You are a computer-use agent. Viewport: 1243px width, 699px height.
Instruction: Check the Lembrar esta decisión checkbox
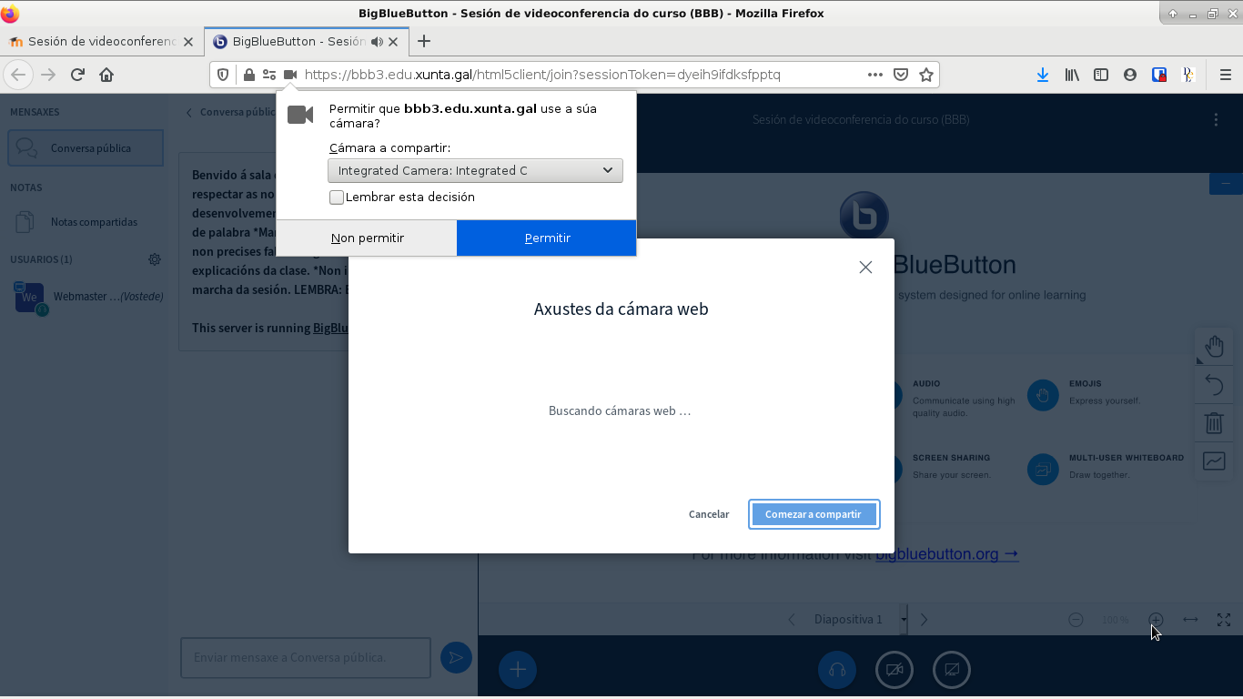pos(337,198)
